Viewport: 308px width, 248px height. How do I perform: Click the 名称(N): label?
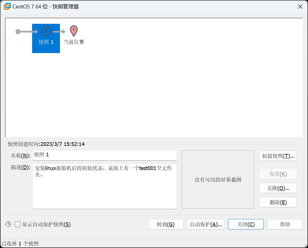pyautogui.click(x=21, y=156)
